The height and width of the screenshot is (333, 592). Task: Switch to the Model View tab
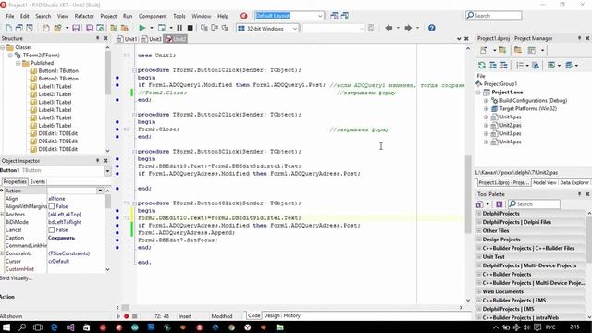pos(545,182)
